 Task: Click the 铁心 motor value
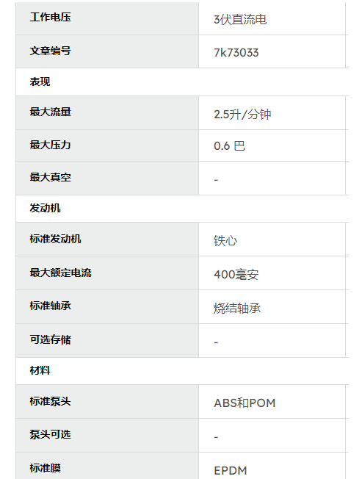tap(225, 241)
